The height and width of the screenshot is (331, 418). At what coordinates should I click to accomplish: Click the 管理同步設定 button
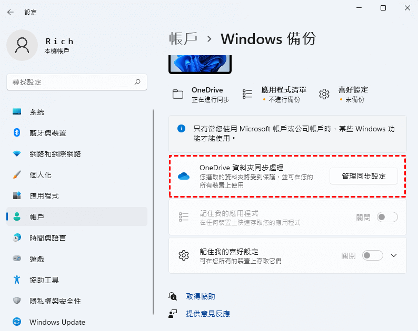click(x=364, y=176)
